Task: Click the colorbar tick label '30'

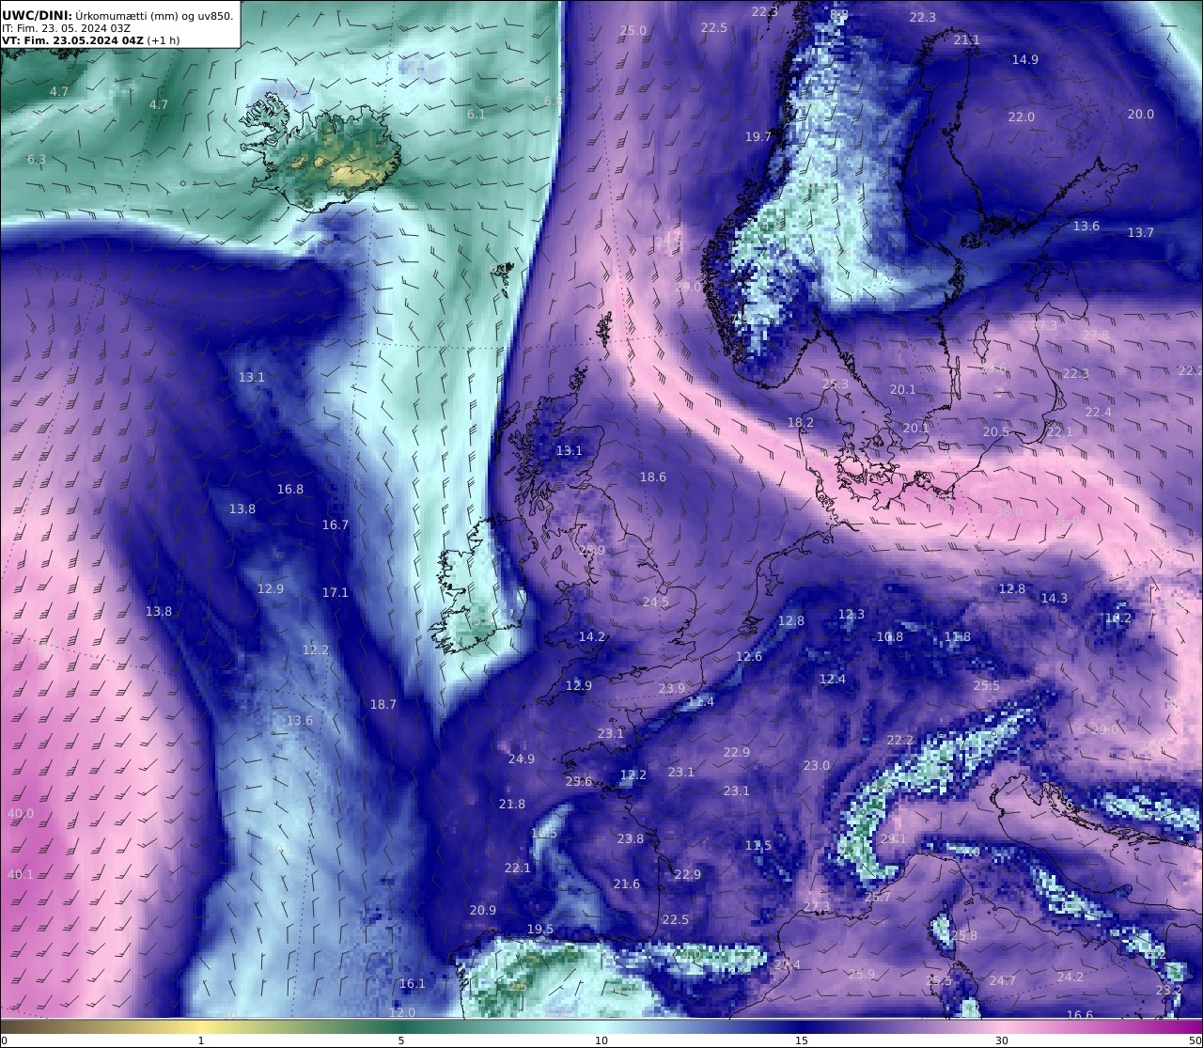Action: click(1002, 1040)
